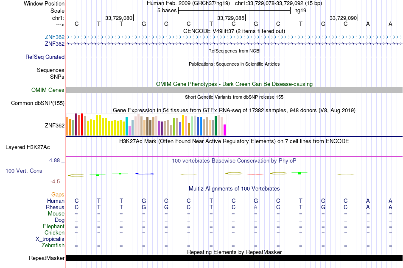403x268 pixels.
Task: Click the red GTEx expression bar
Action: coord(82,124)
